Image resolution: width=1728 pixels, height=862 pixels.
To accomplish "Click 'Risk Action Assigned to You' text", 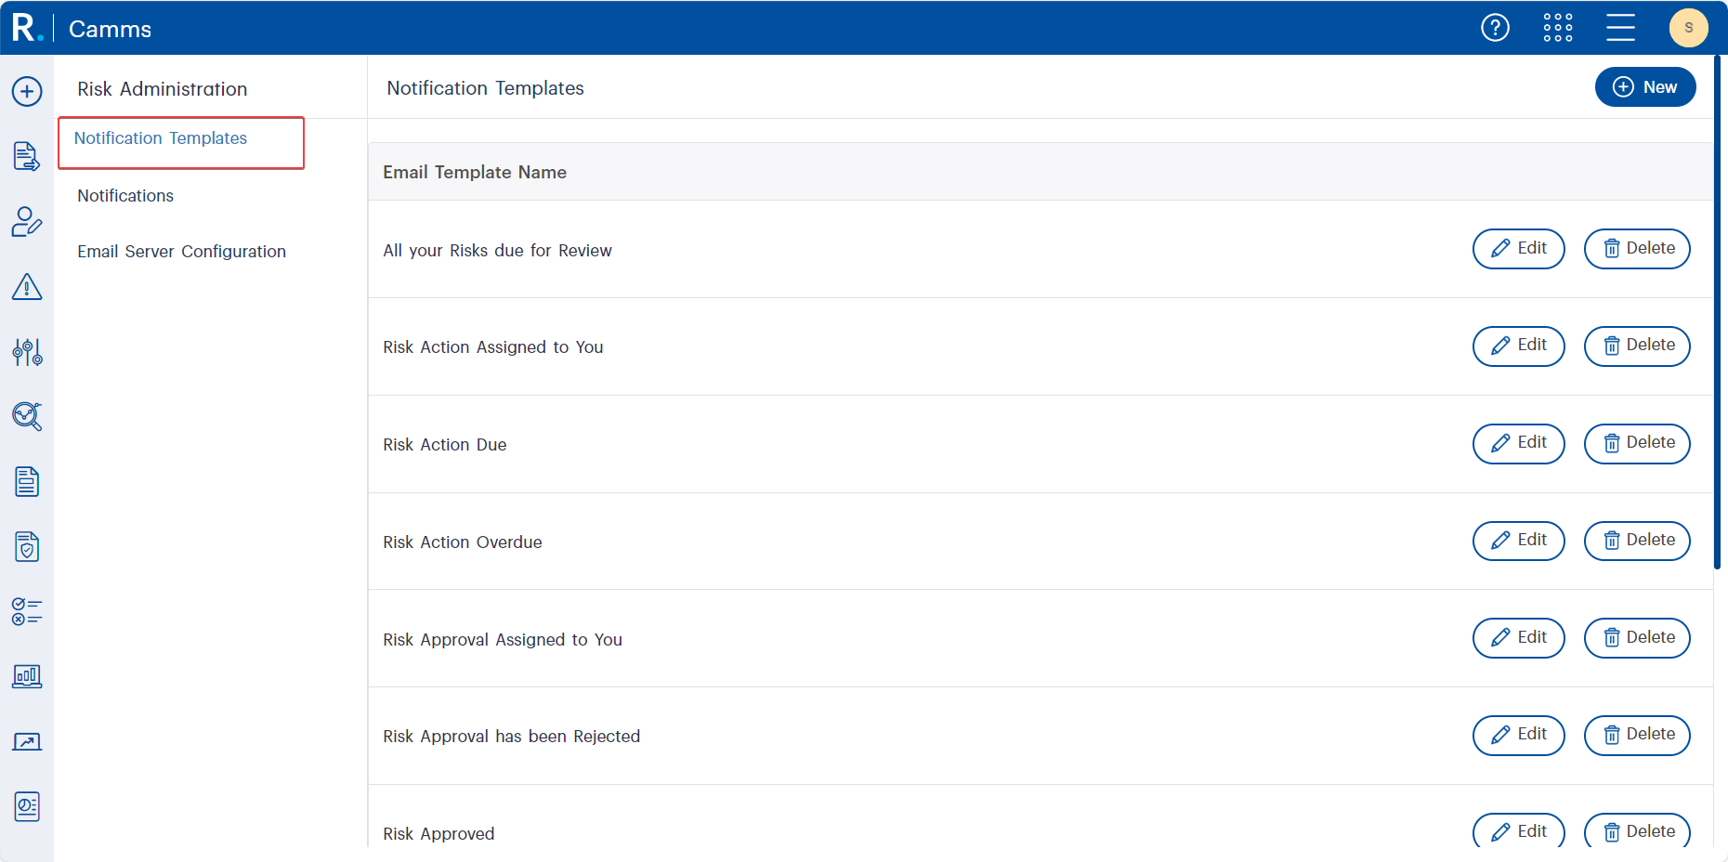I will coord(493,347).
